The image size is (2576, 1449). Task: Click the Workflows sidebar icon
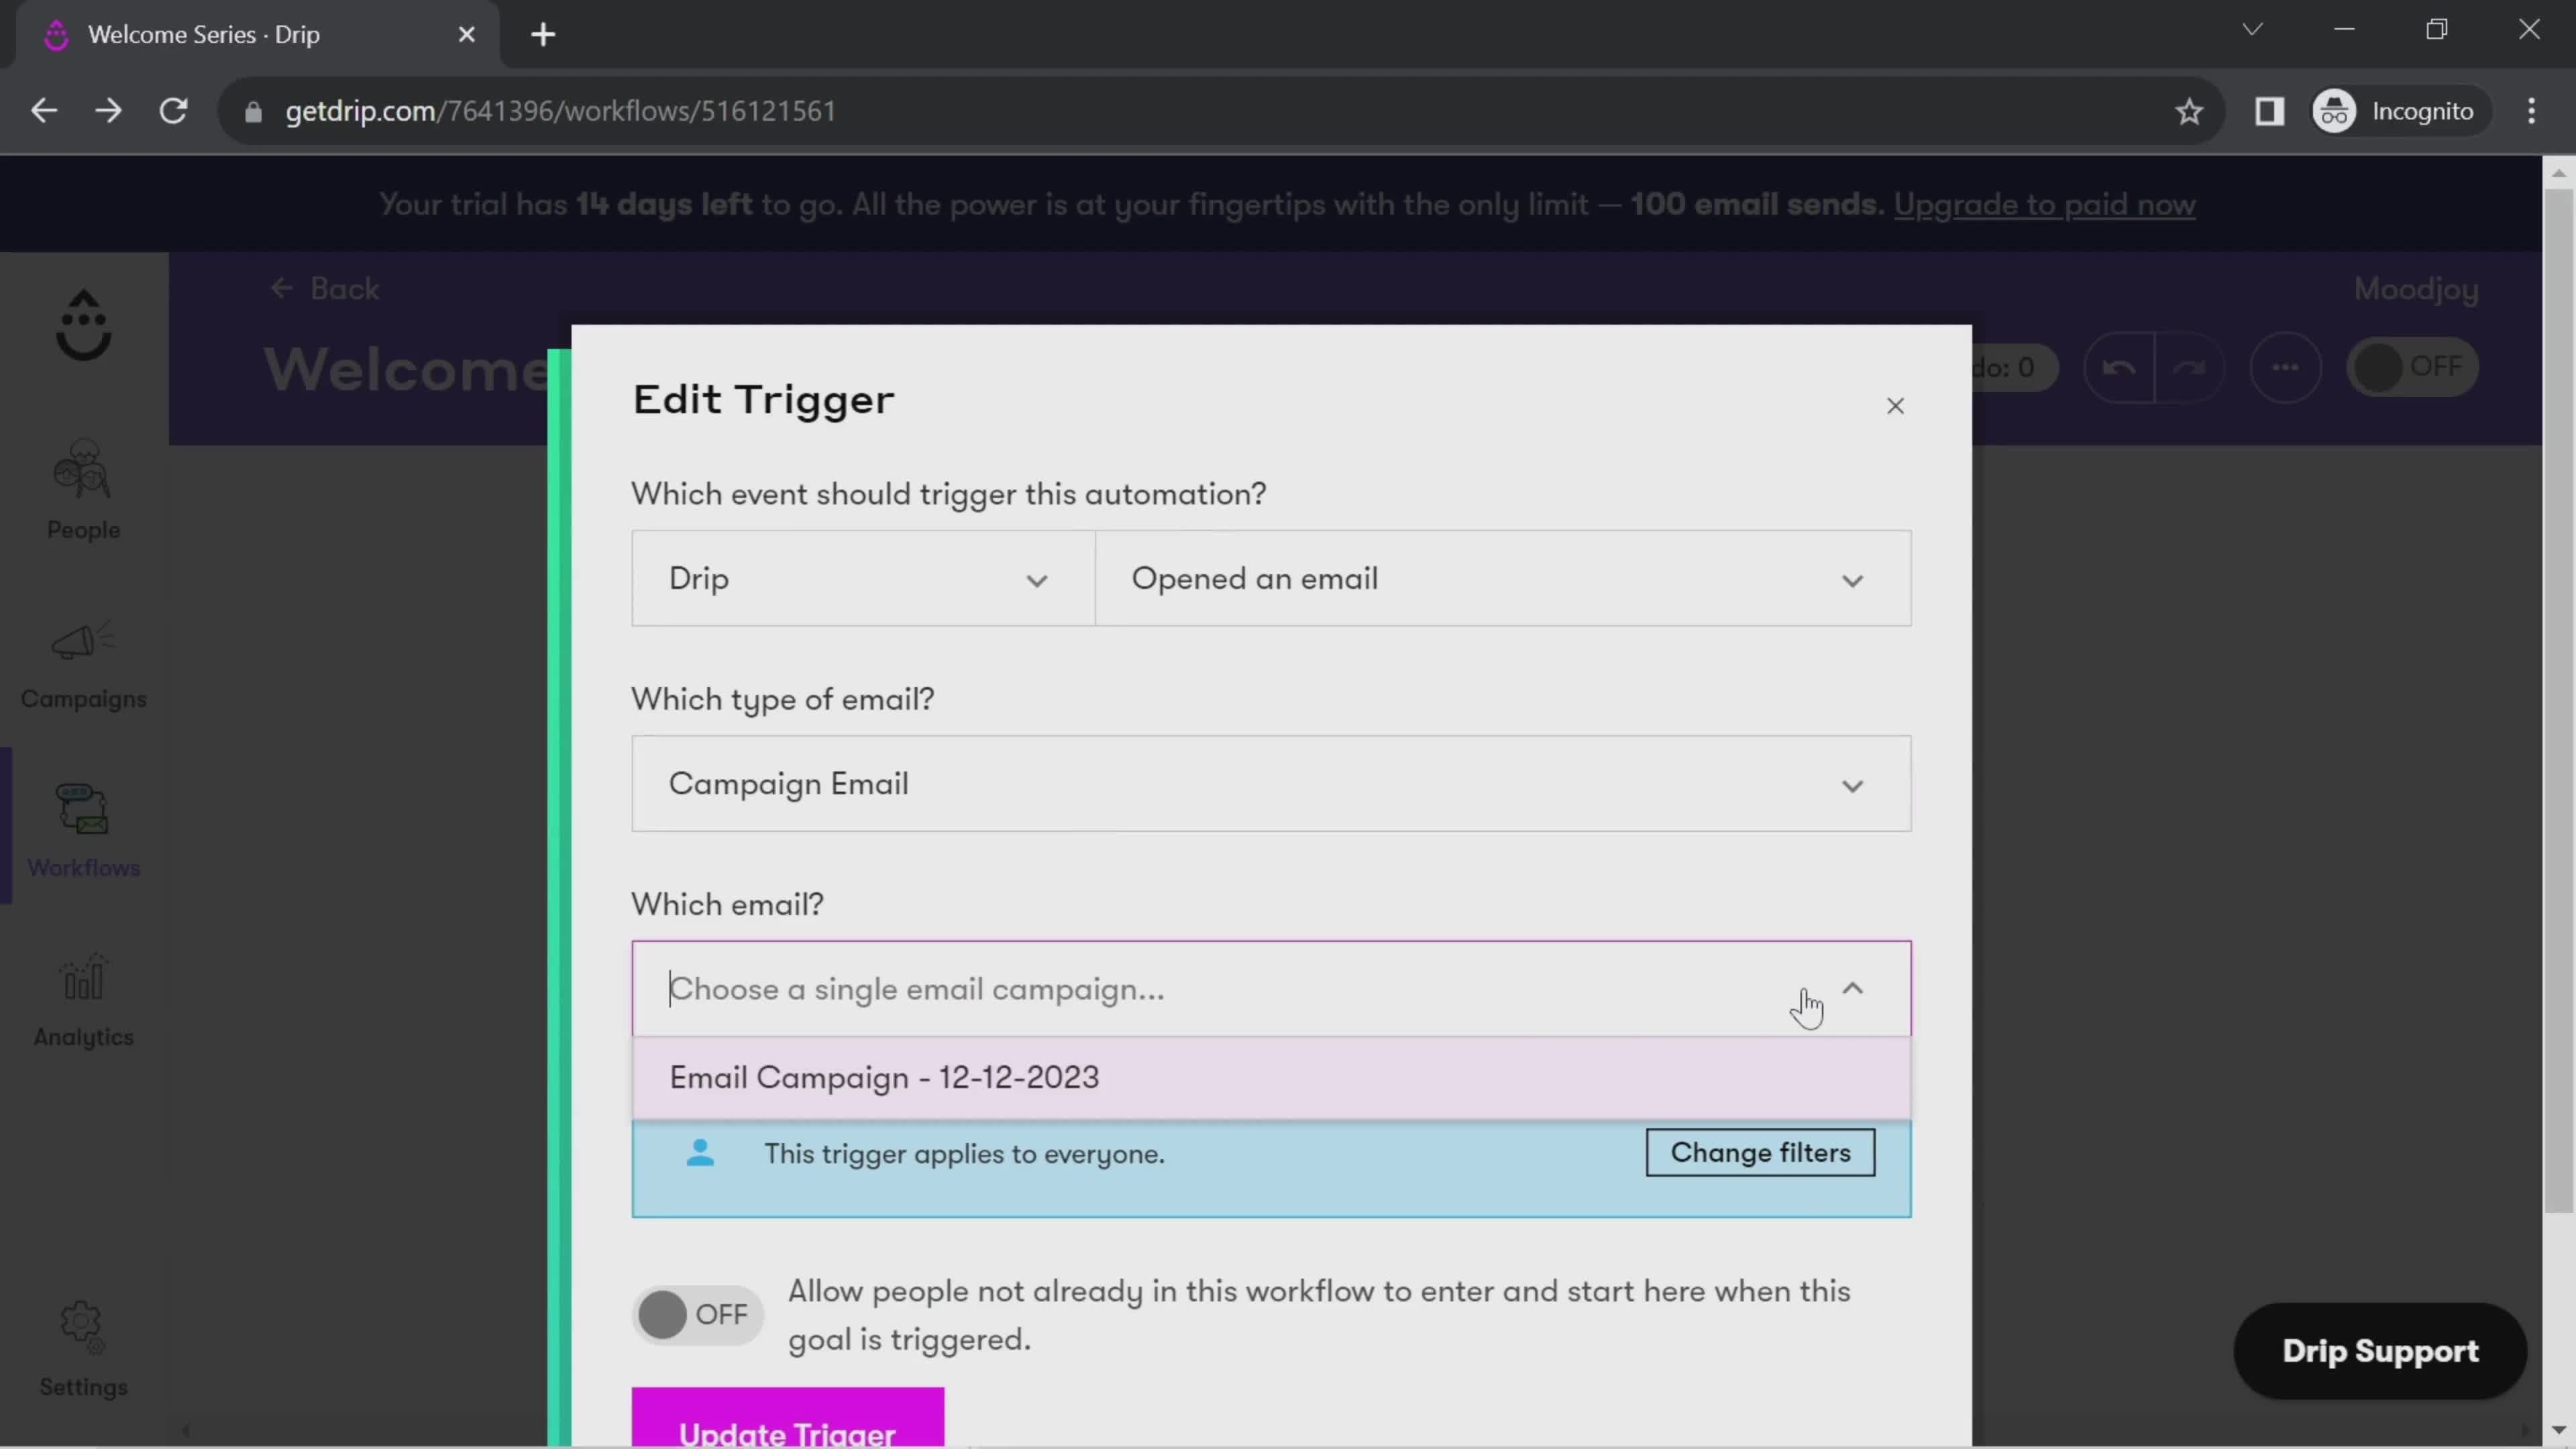[83, 833]
